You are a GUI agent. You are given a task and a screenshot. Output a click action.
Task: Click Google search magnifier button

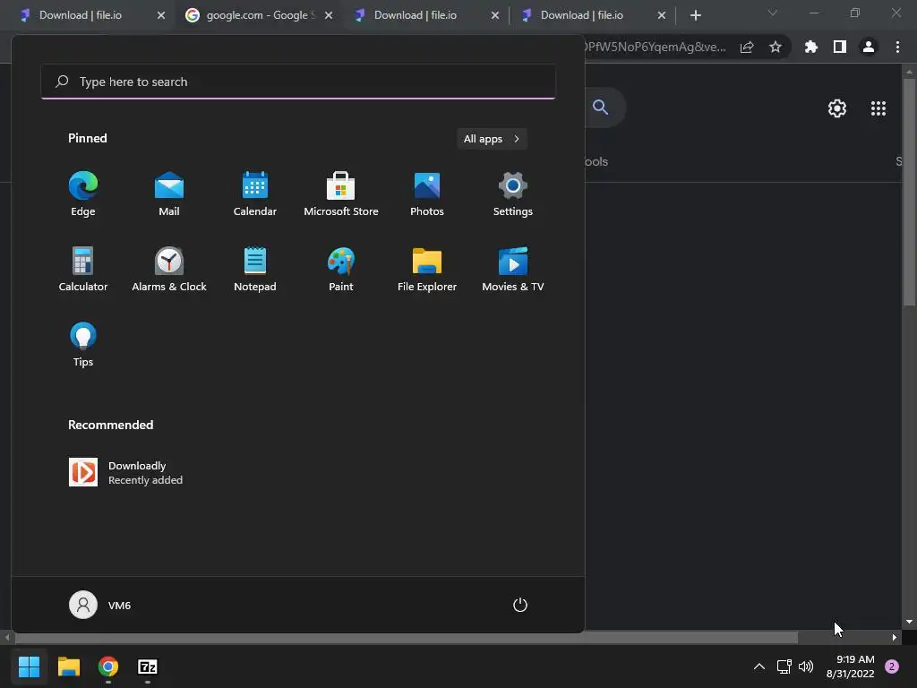(x=601, y=107)
